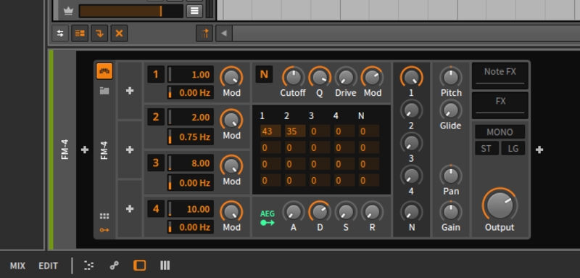The image size is (580, 278).
Task: Click the operator 3 Mod knob
Action: point(231,165)
